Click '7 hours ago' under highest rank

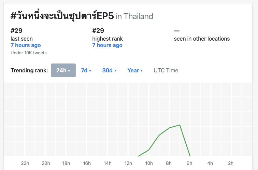[107, 45]
